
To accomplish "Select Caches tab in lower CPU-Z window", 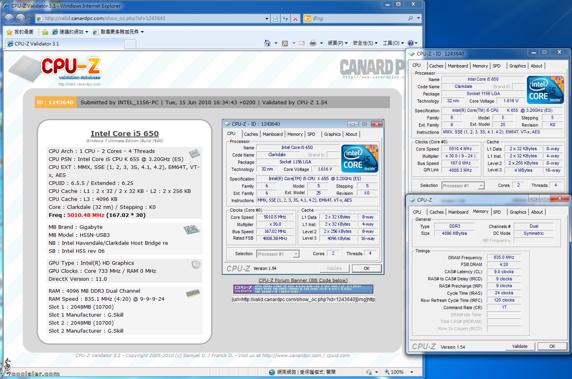I will [x=436, y=212].
